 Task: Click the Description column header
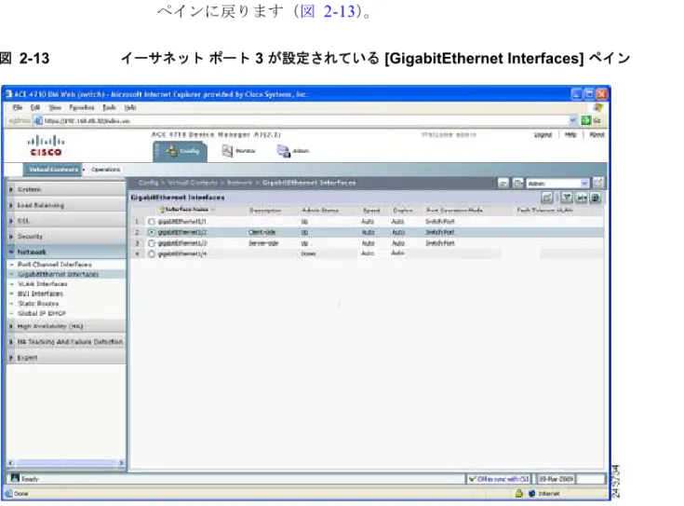[265, 211]
